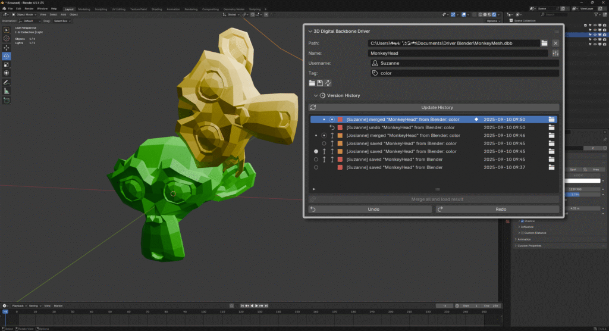Screen dimensions: 609x331
Task: Choose the Measure tool in the toolbar
Action: (7, 91)
